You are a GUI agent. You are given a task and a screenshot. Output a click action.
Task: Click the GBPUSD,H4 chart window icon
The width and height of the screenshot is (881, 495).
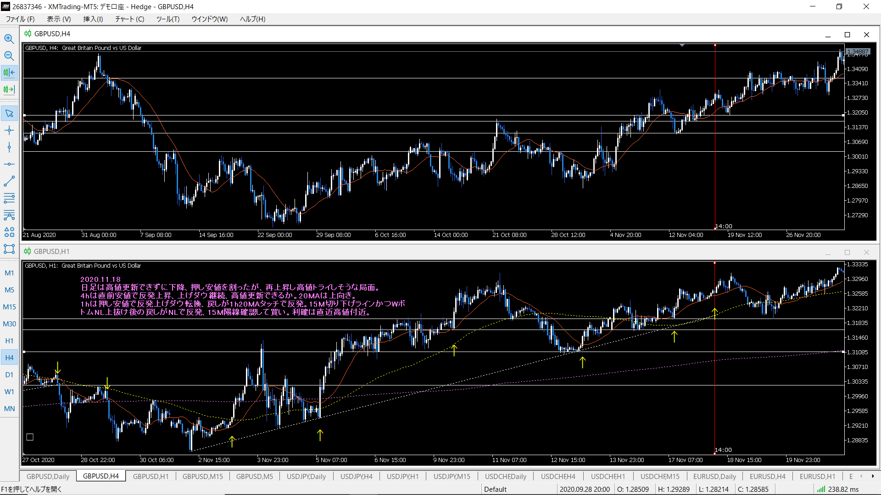28,33
